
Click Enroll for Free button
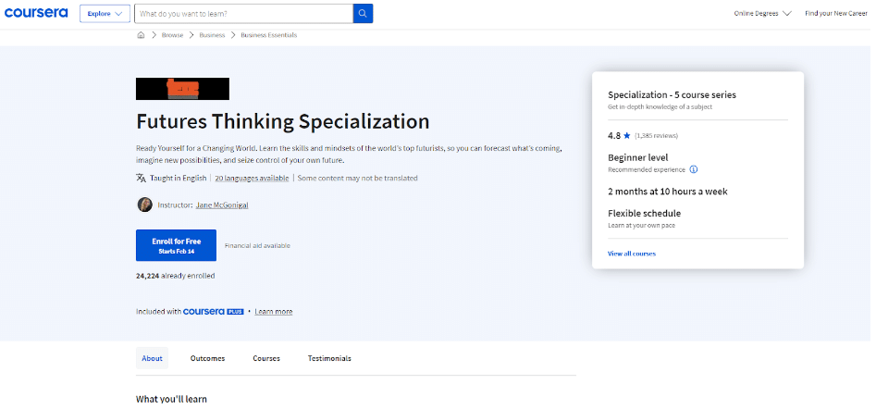tap(176, 245)
